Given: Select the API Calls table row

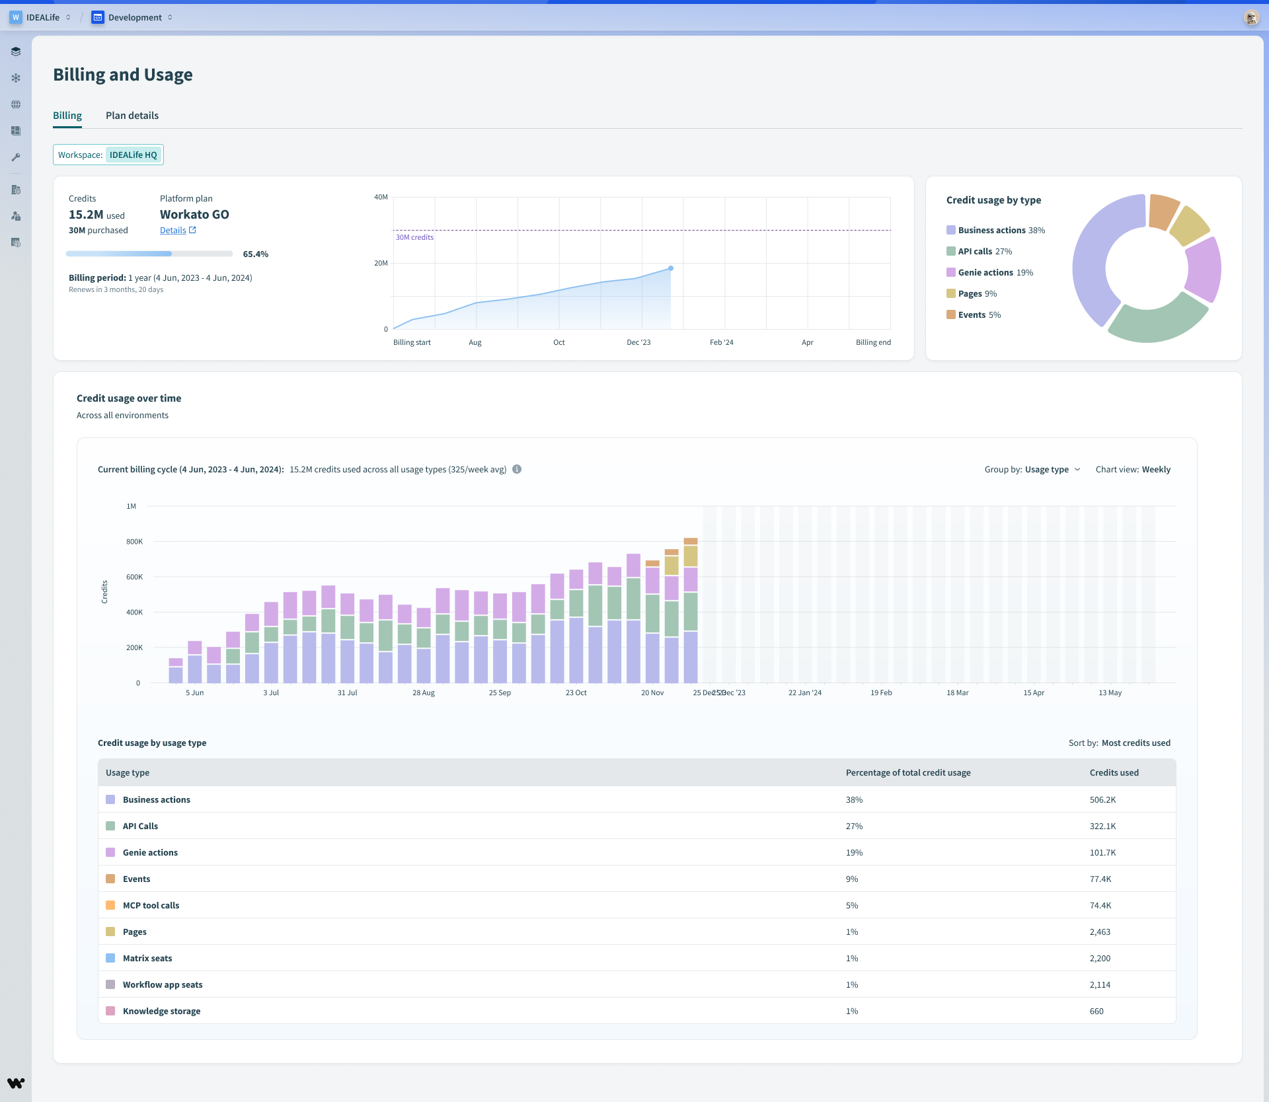Looking at the screenshot, I should tap(636, 826).
